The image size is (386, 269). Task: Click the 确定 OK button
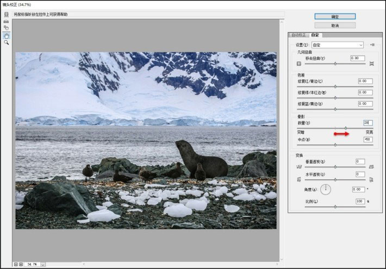pos(334,16)
